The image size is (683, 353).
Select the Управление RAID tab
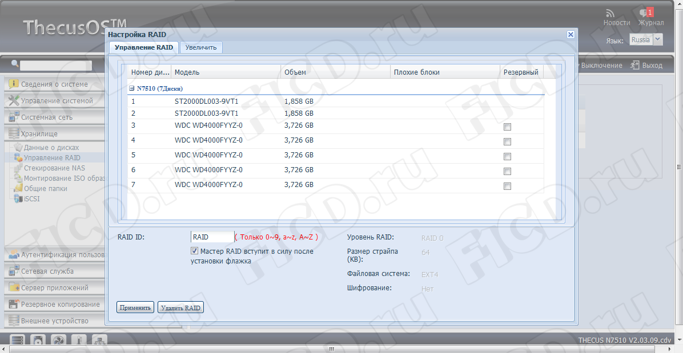[x=144, y=47]
